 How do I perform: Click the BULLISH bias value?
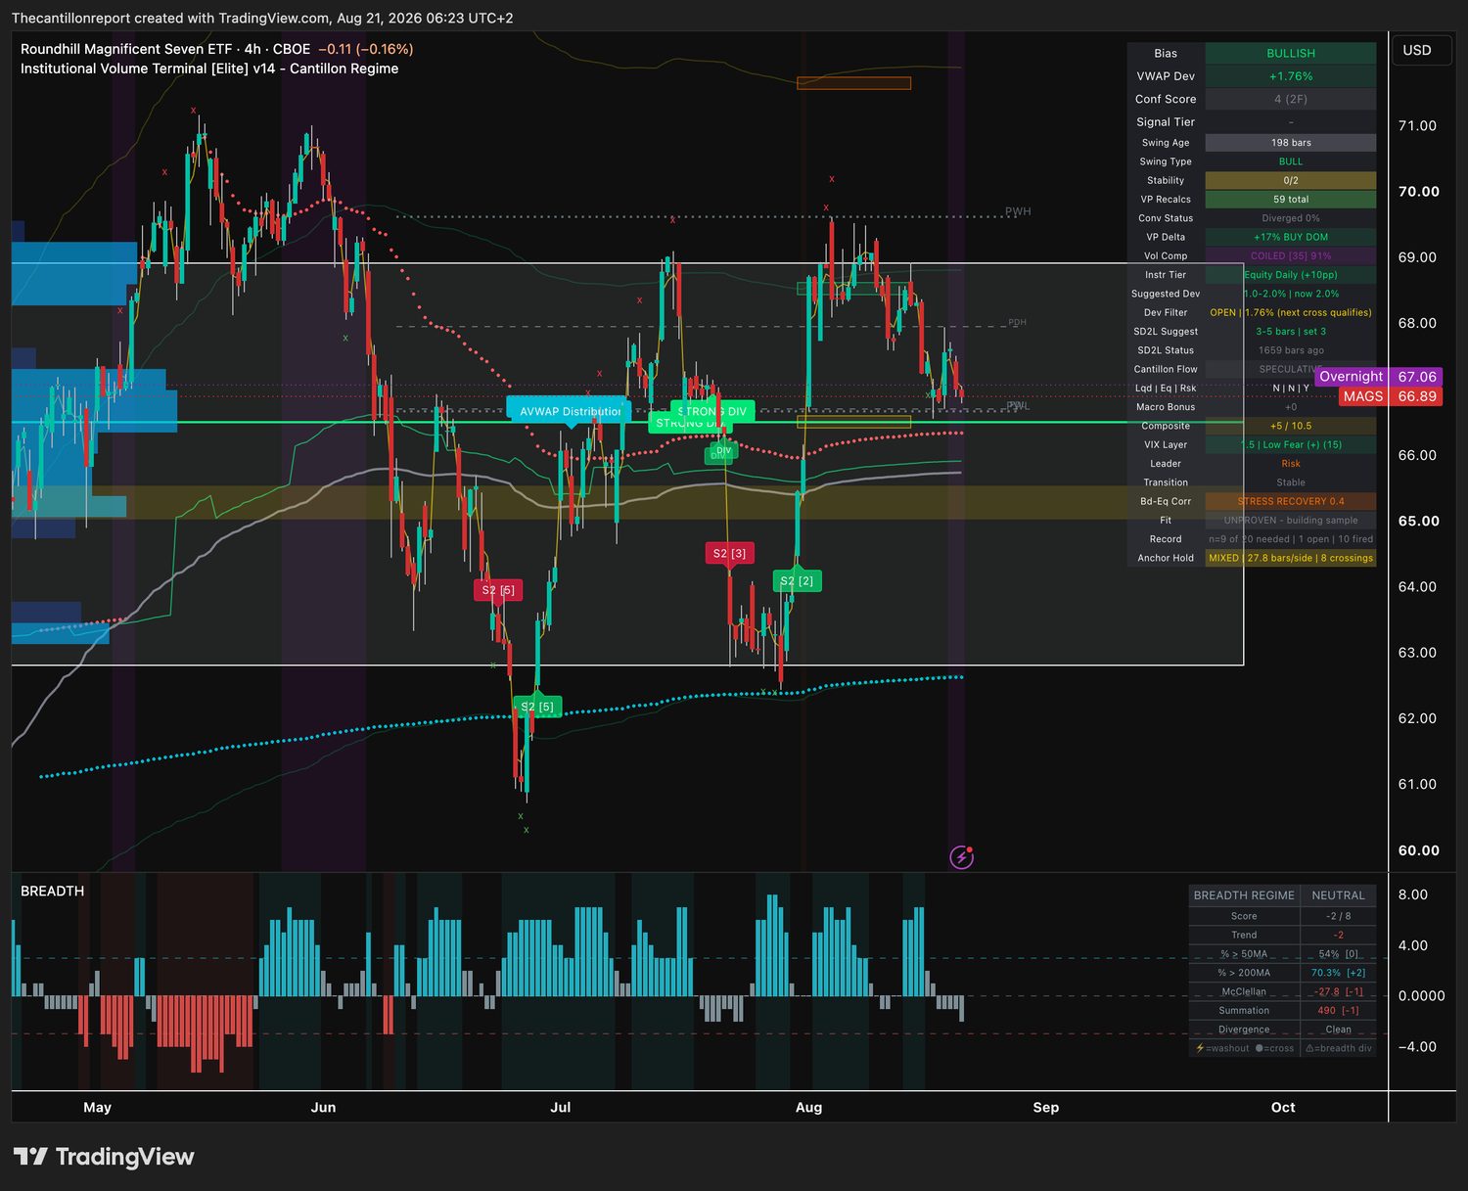(x=1291, y=54)
